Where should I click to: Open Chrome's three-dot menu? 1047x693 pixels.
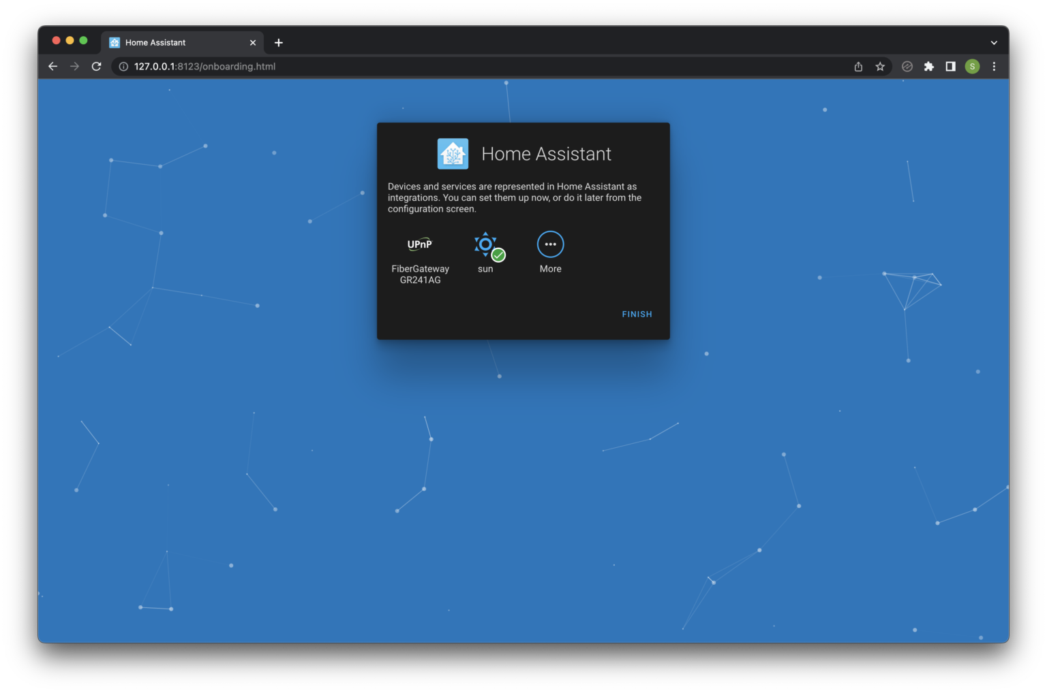pyautogui.click(x=994, y=66)
